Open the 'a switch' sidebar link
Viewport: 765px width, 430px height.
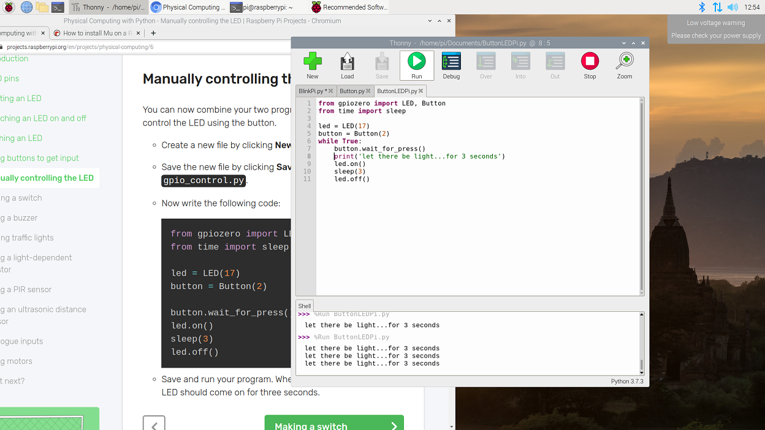[21, 198]
